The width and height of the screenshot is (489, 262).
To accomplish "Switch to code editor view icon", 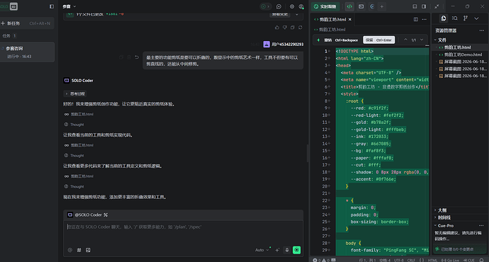I will point(349,6).
